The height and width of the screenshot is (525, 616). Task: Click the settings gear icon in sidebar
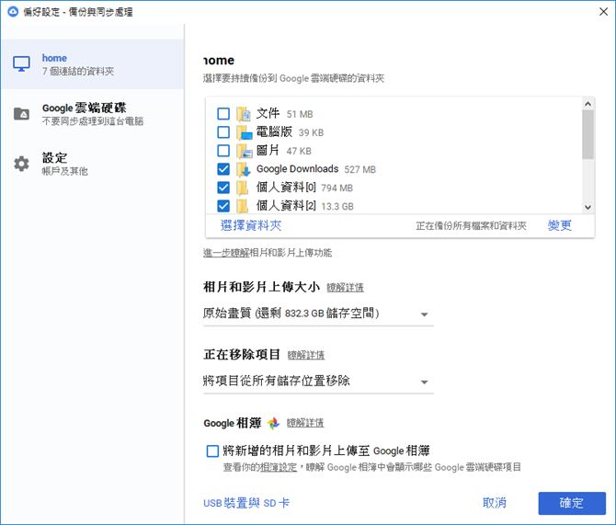21,164
